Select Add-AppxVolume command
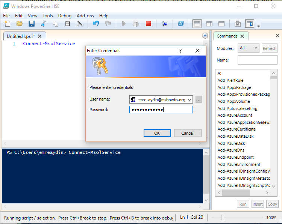 pyautogui.click(x=233, y=101)
